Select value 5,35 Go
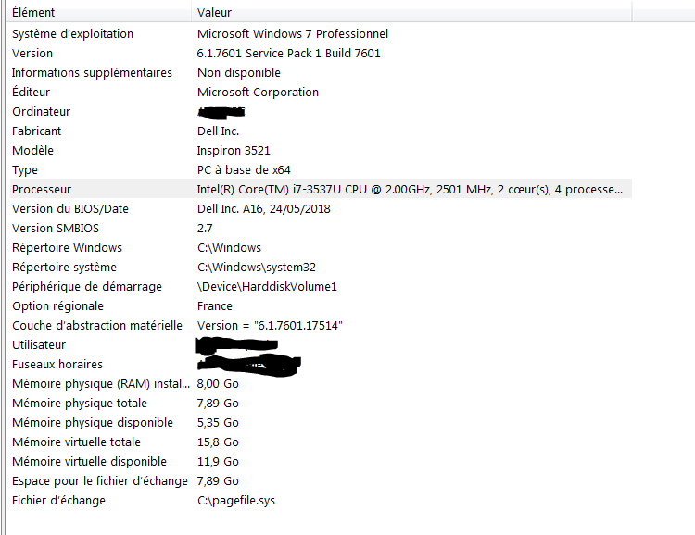The height and width of the screenshot is (535, 695). pyautogui.click(x=218, y=423)
